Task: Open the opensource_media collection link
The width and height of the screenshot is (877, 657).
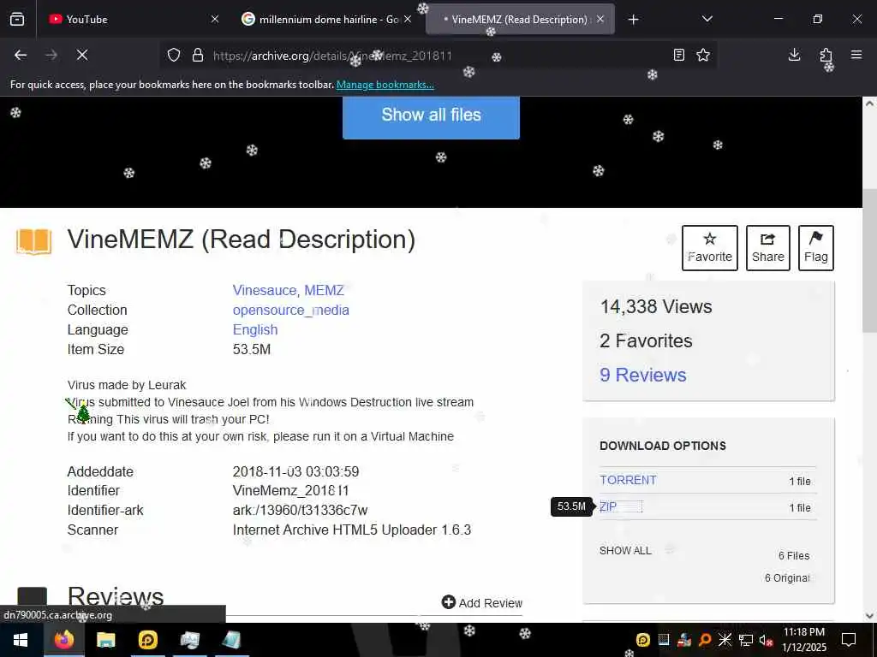Action: coord(291,310)
